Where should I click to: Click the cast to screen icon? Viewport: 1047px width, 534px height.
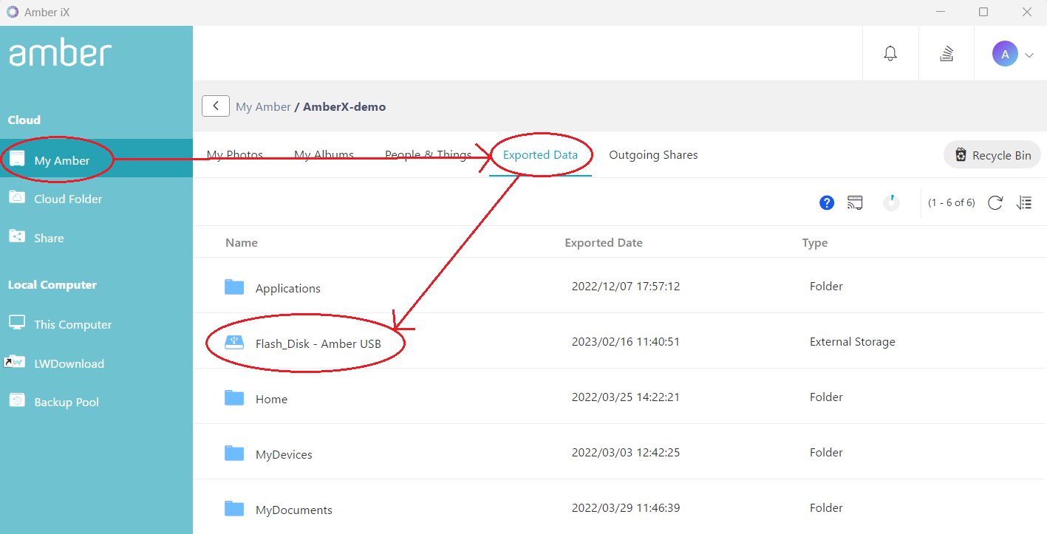tap(855, 202)
